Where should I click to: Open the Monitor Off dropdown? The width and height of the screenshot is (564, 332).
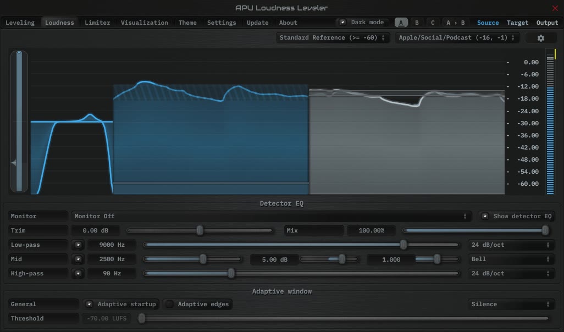pyautogui.click(x=271, y=216)
